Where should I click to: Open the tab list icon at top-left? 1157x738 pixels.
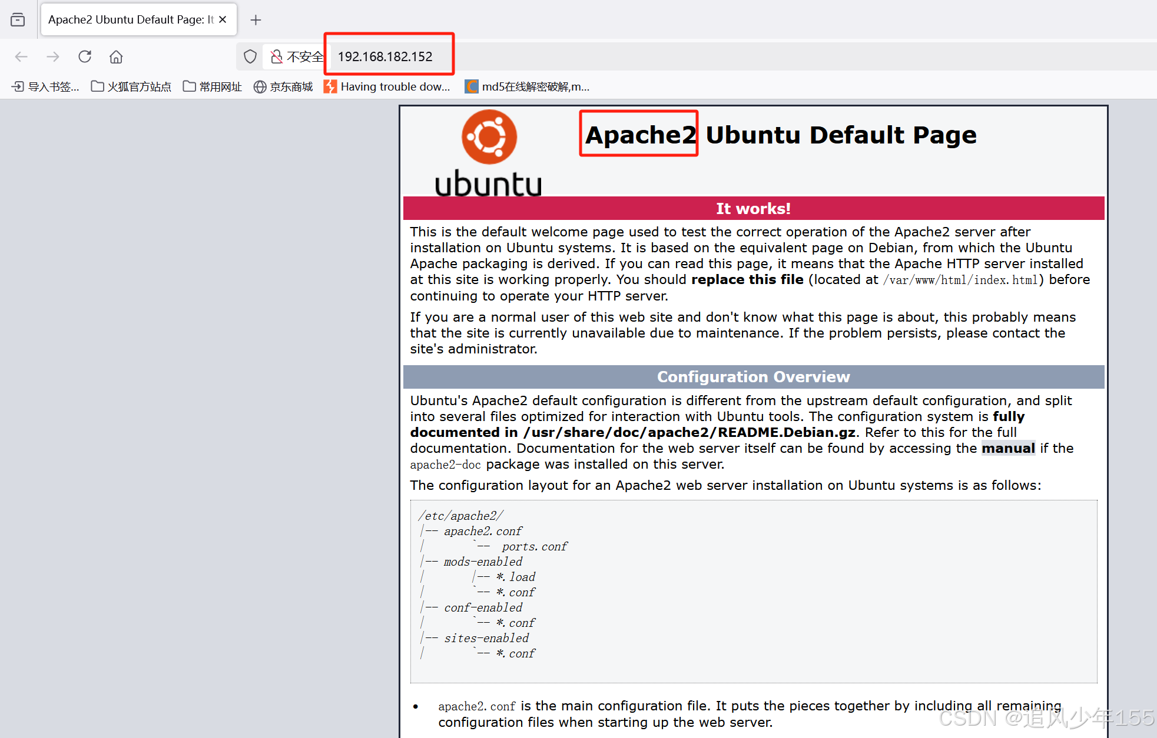[18, 19]
